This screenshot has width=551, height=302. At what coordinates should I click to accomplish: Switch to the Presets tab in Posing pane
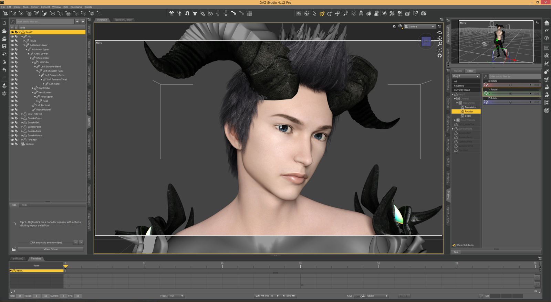(458, 71)
